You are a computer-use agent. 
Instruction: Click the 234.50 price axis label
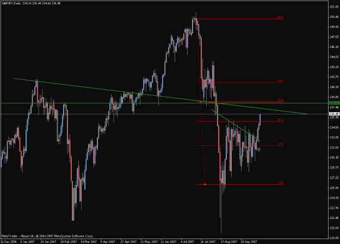coord(334,127)
